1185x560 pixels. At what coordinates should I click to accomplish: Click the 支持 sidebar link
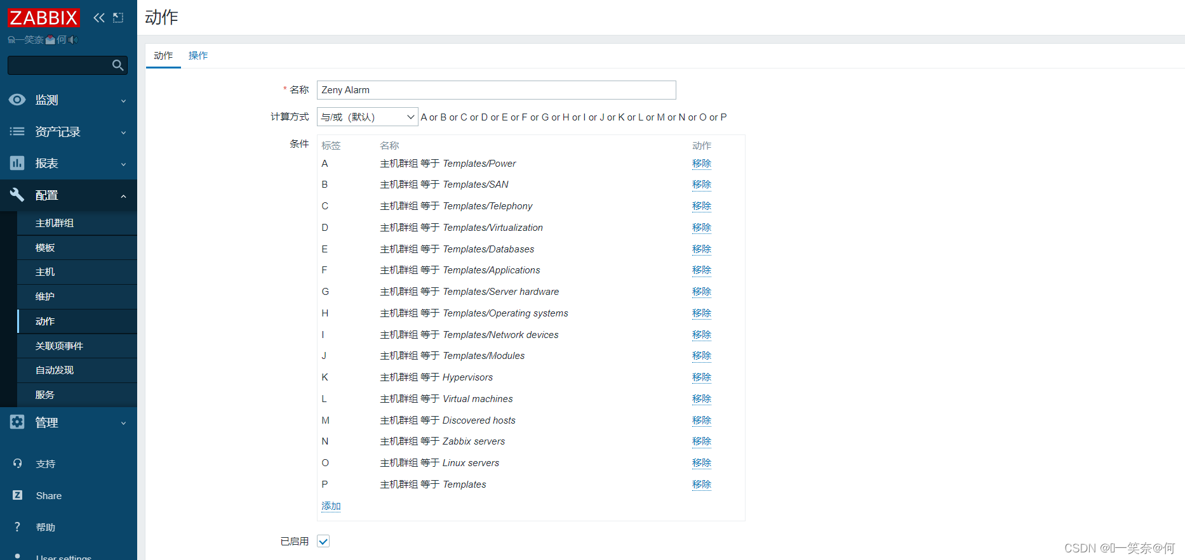coord(46,464)
